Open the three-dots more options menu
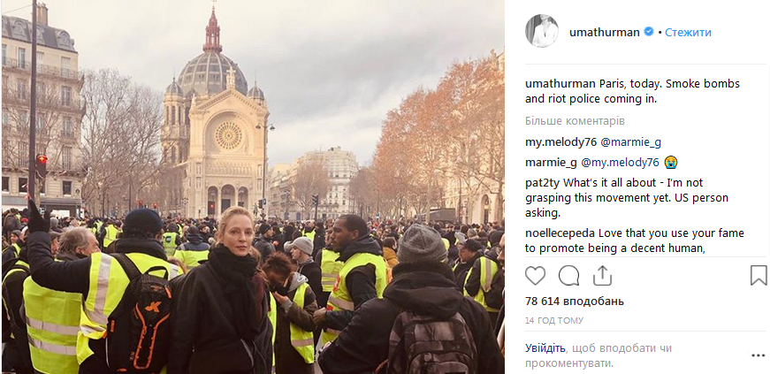The width and height of the screenshot is (770, 374). pyautogui.click(x=758, y=355)
